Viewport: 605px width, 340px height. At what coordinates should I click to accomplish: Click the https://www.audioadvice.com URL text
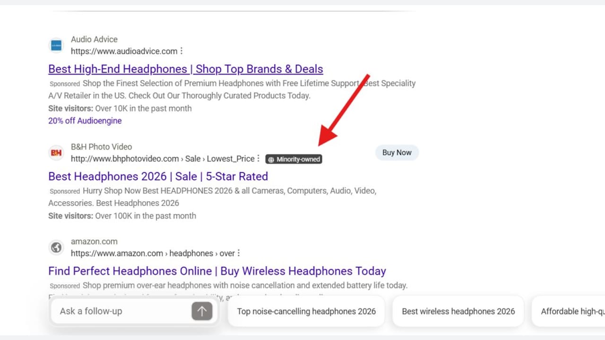click(124, 51)
